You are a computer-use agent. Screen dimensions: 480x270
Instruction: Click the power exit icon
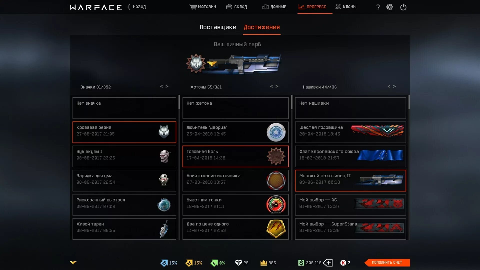[x=403, y=7]
